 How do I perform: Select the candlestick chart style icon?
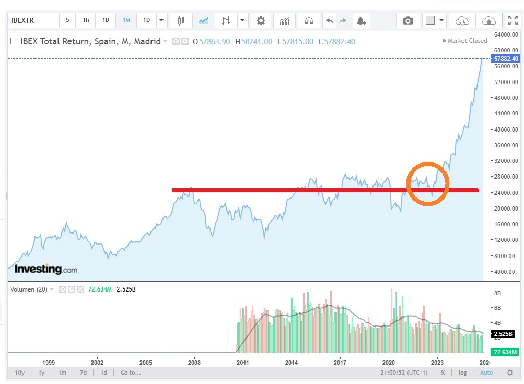[181, 20]
